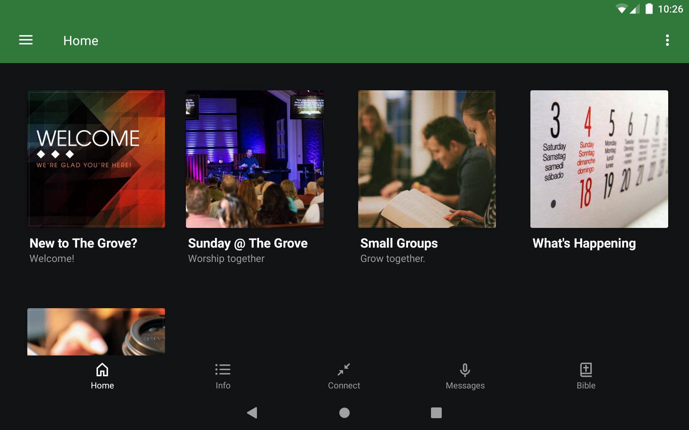Open the partially visible coffee cup card
The width and height of the screenshot is (689, 430).
tap(96, 332)
